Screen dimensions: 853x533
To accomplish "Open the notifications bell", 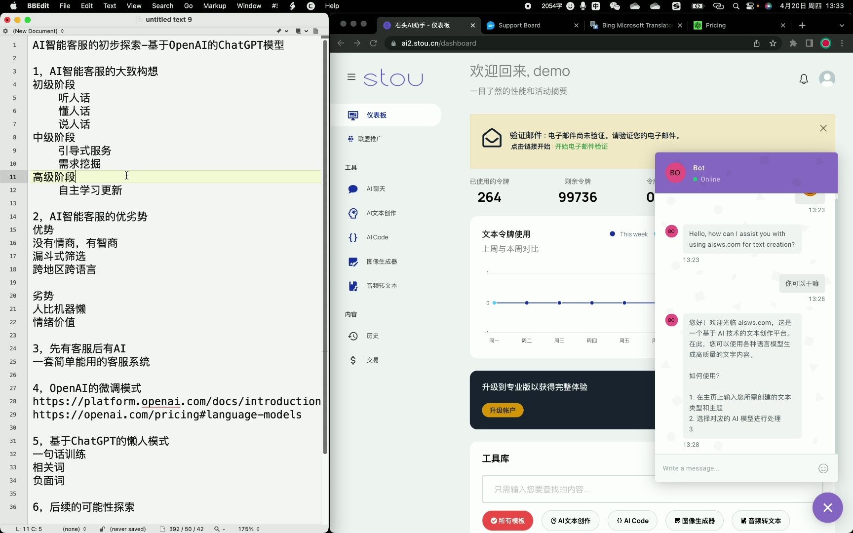I will [x=804, y=79].
